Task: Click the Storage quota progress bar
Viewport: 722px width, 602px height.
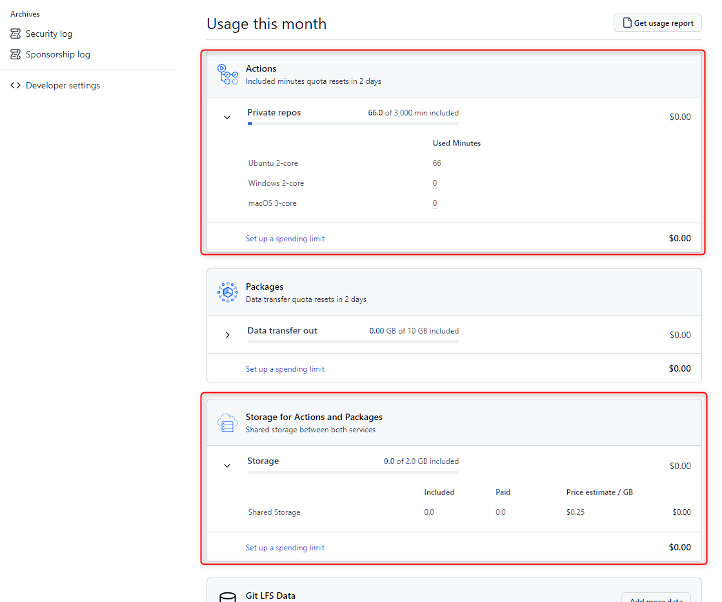Action: [353, 472]
